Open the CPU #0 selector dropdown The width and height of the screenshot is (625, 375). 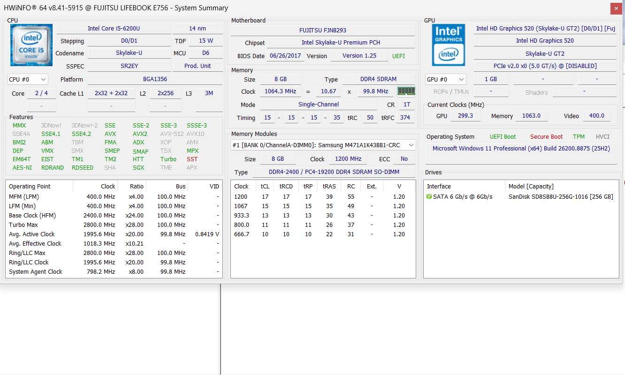tap(28, 79)
